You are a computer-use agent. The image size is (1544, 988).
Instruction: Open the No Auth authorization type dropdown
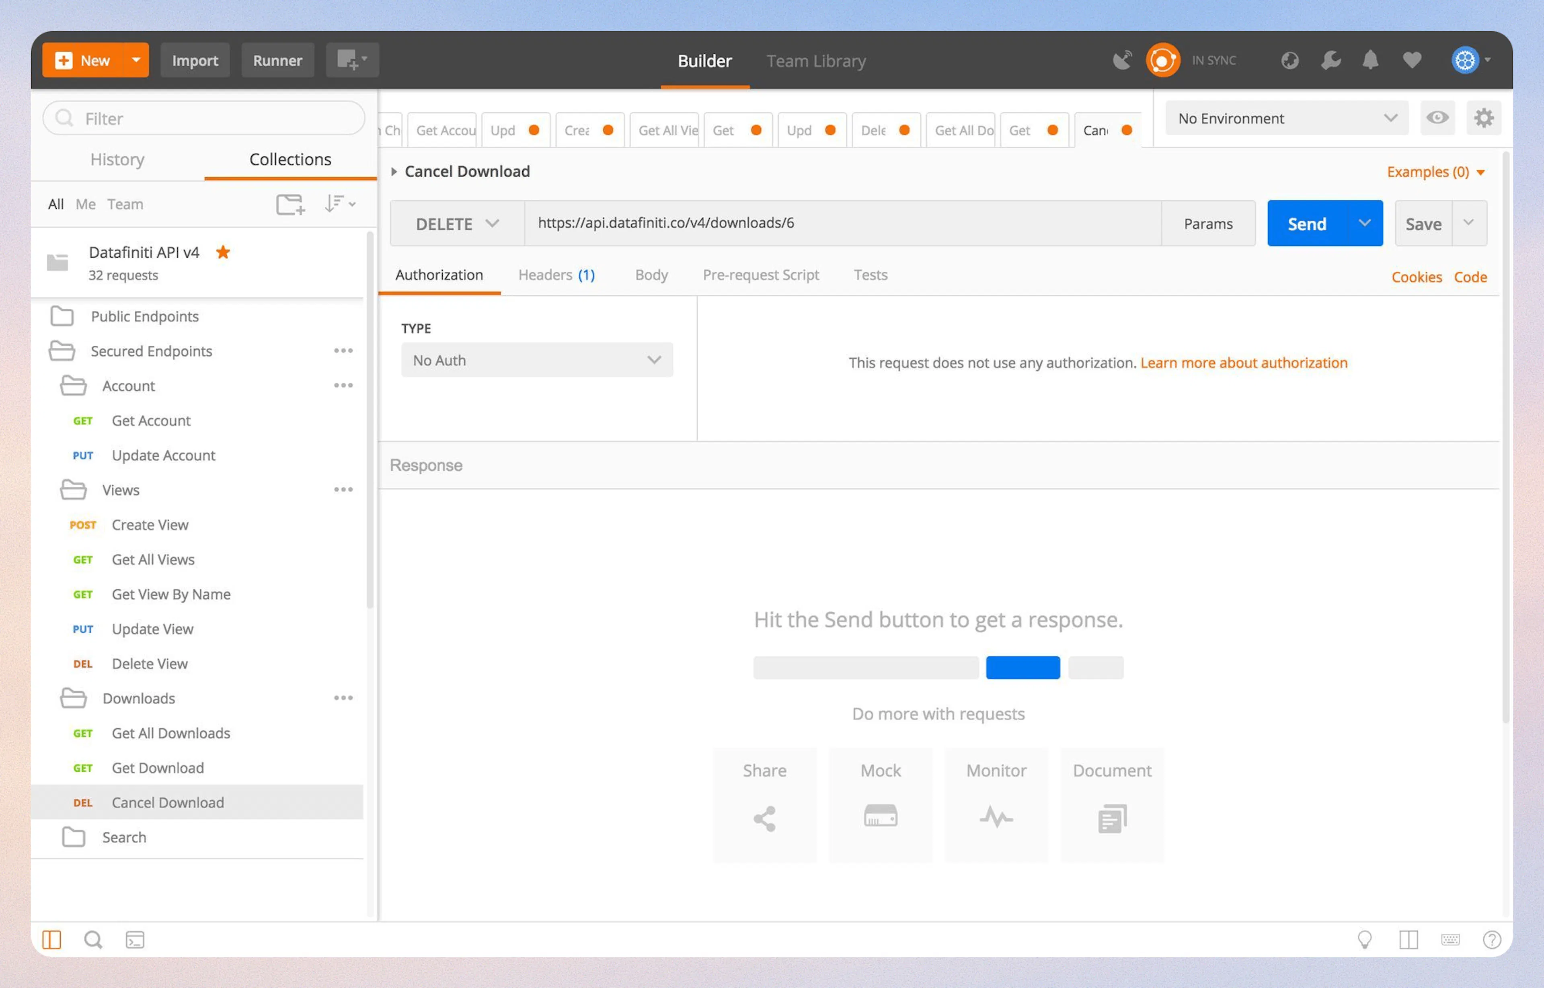(536, 360)
